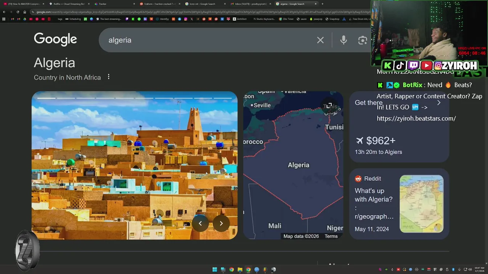Open FL Studio fruit icon in taskbar
This screenshot has height=274, width=488.
coord(265,269)
